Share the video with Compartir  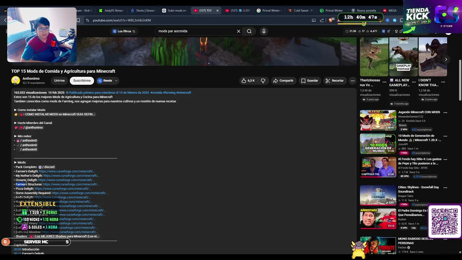pyautogui.click(x=283, y=81)
